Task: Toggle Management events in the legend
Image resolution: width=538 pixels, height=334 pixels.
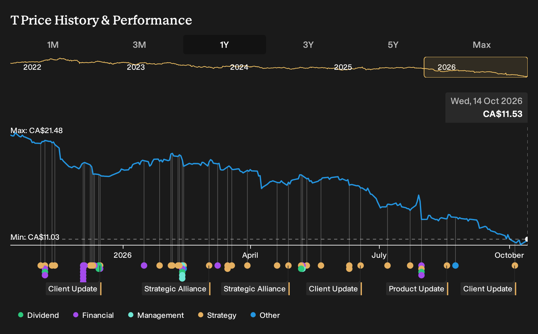Action: (156, 315)
